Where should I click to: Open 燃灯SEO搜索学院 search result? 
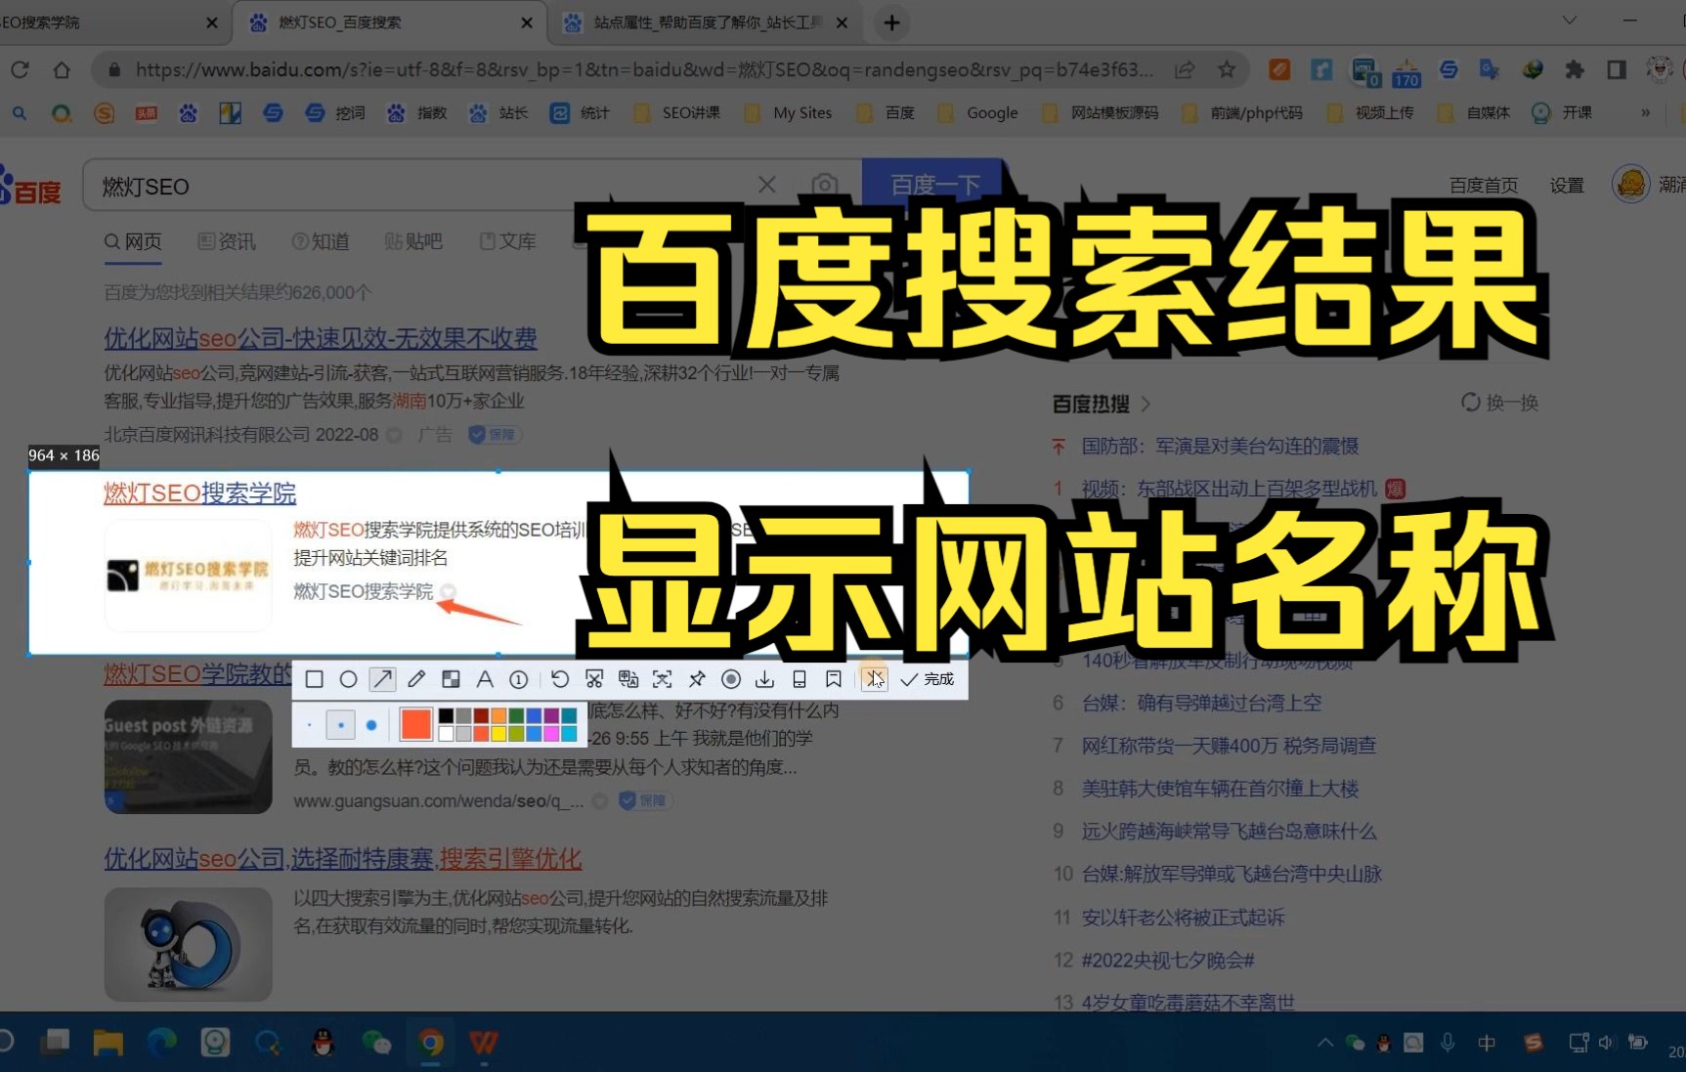(199, 493)
